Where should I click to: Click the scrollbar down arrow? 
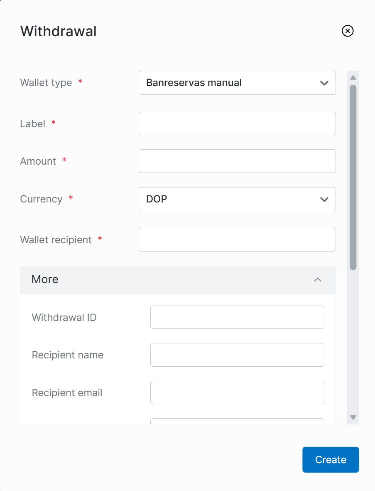click(353, 417)
